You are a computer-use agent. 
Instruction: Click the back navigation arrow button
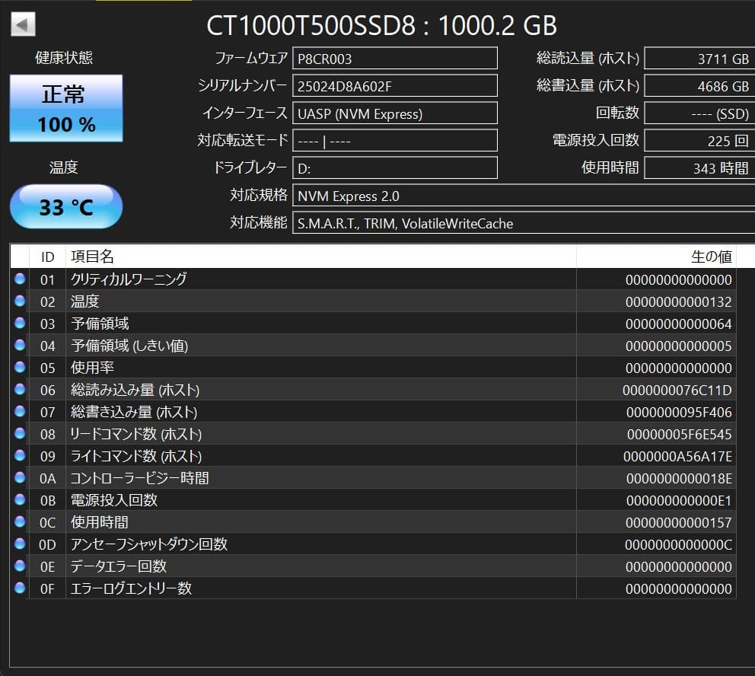tap(22, 24)
